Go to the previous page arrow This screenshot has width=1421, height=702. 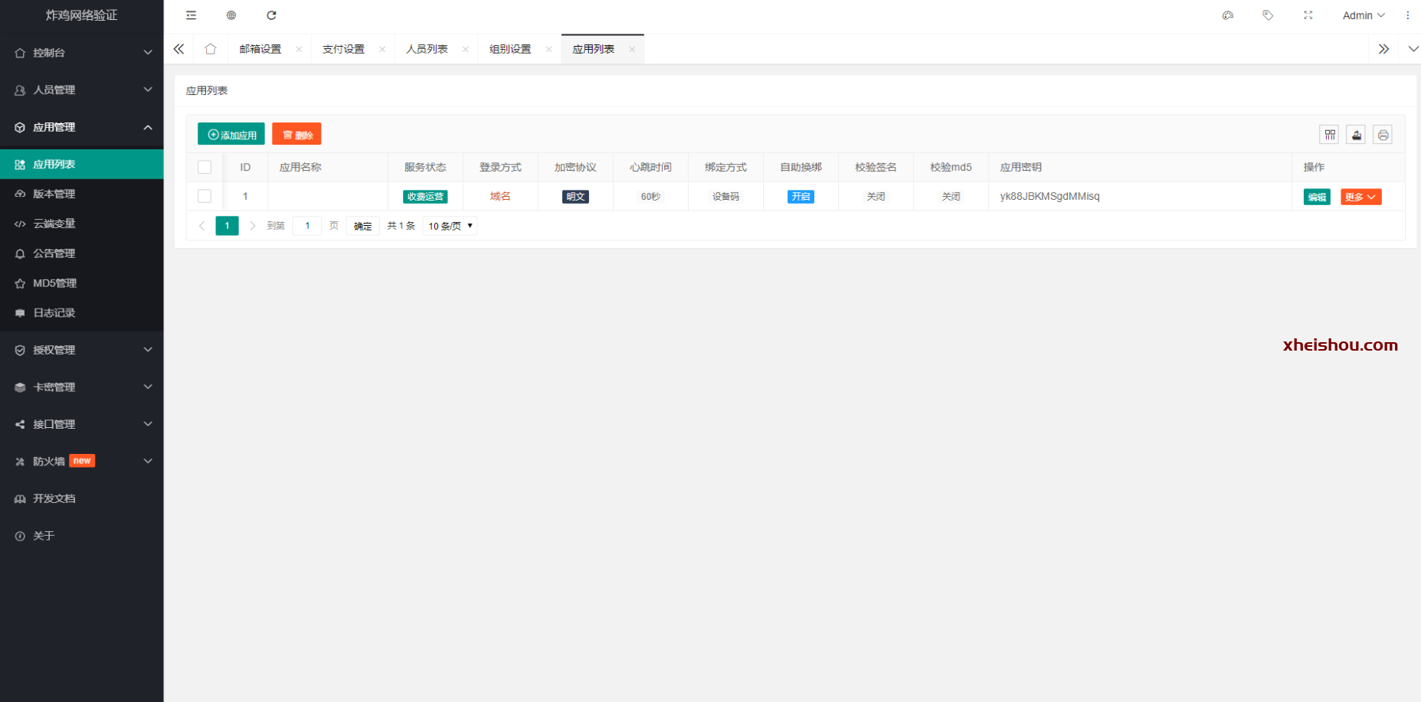point(201,226)
